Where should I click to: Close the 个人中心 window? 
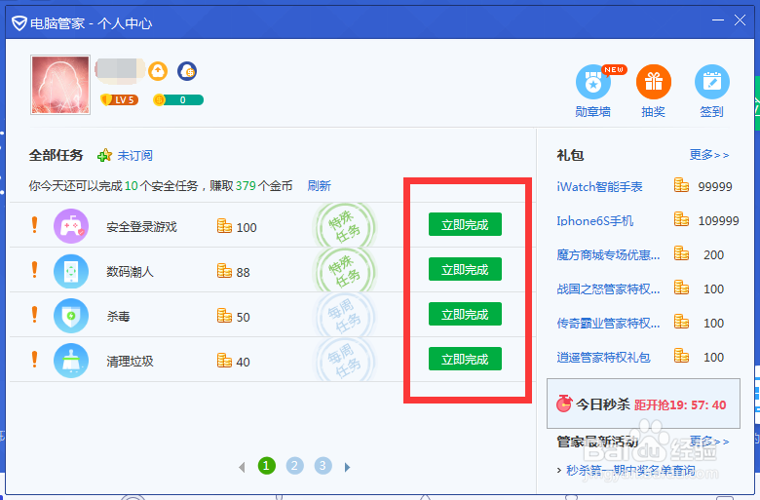(740, 20)
